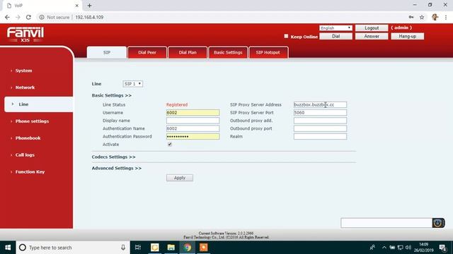Reload the page
This screenshot has height=254, width=453.
[28, 17]
